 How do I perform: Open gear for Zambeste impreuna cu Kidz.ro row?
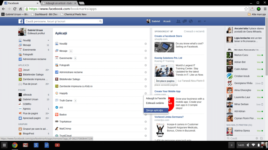pyautogui.click(x=146, y=86)
